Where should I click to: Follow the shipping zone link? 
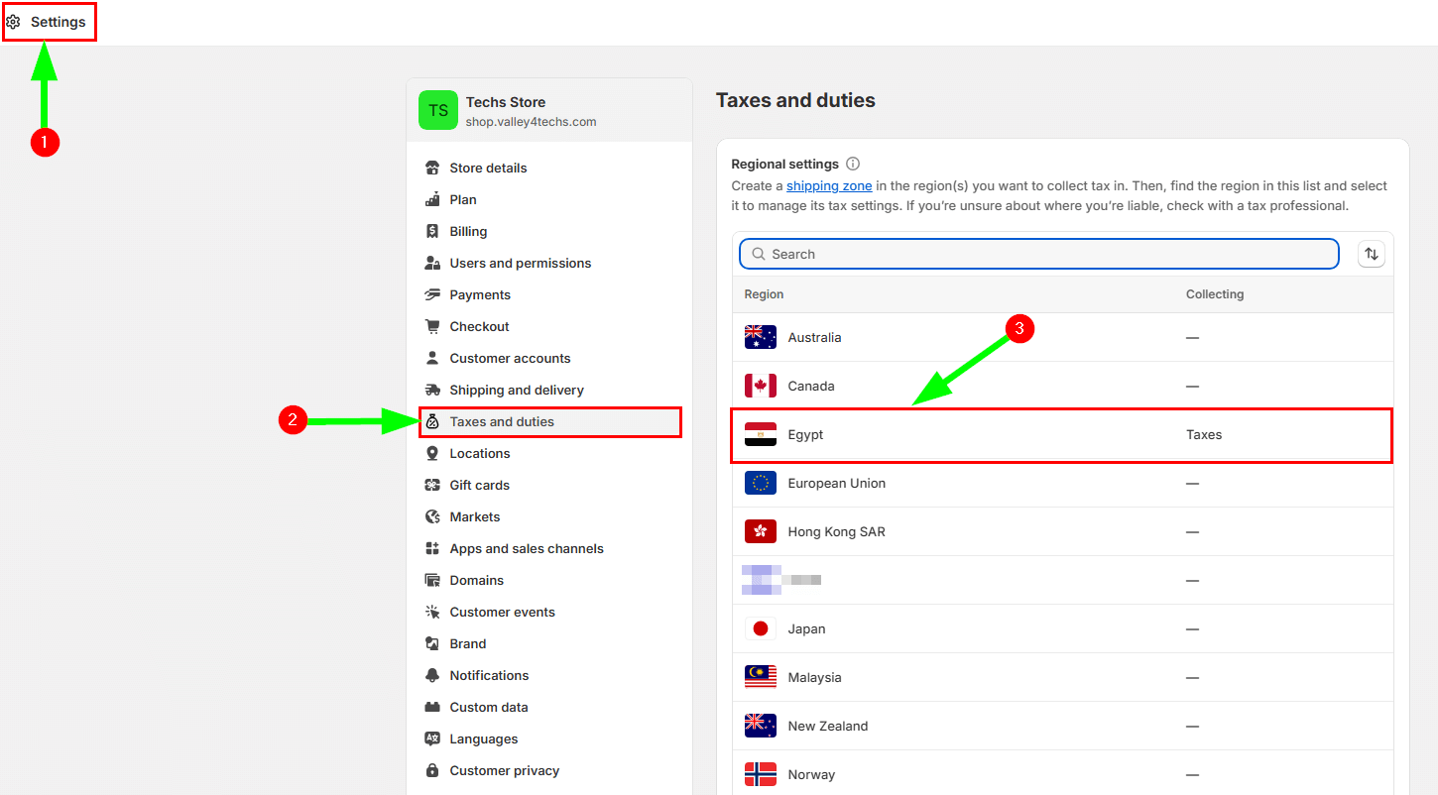(x=829, y=185)
